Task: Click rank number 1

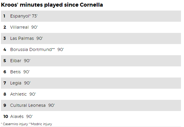Action: click(4, 16)
